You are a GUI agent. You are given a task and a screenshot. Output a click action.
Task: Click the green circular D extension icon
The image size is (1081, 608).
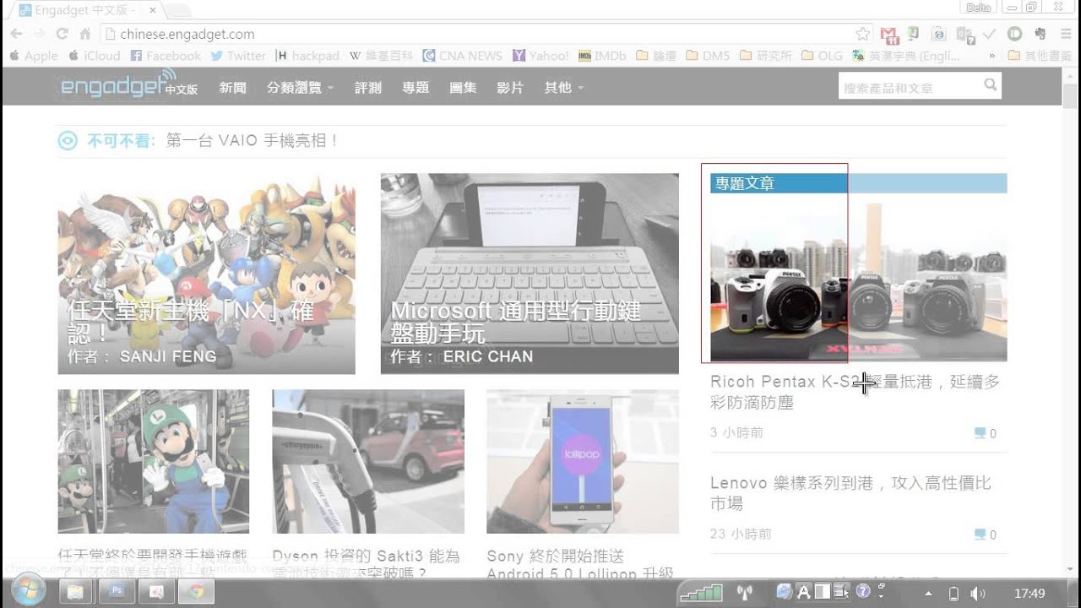click(x=1014, y=35)
